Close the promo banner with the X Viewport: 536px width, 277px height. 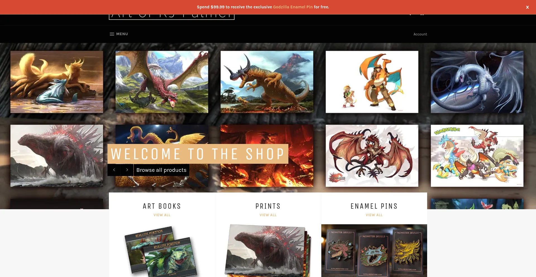[527, 7]
